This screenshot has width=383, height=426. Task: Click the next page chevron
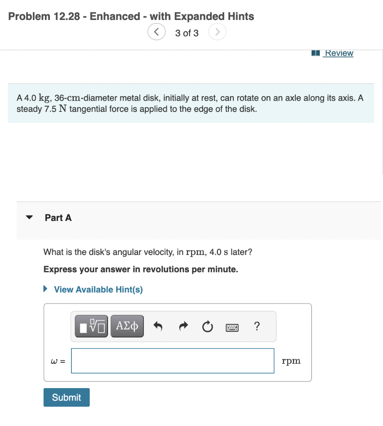217,32
